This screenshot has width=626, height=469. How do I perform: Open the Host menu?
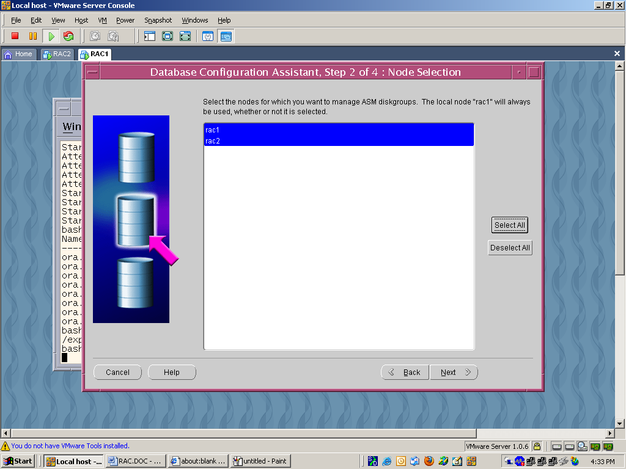point(81,20)
